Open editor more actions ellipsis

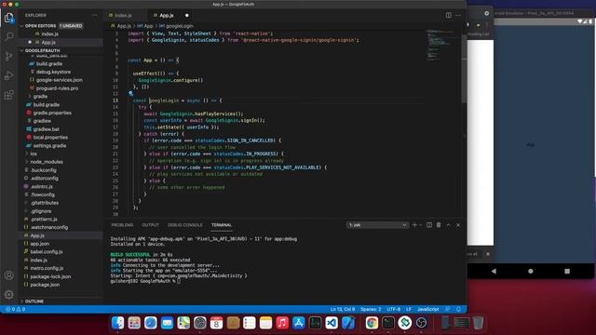458,15
